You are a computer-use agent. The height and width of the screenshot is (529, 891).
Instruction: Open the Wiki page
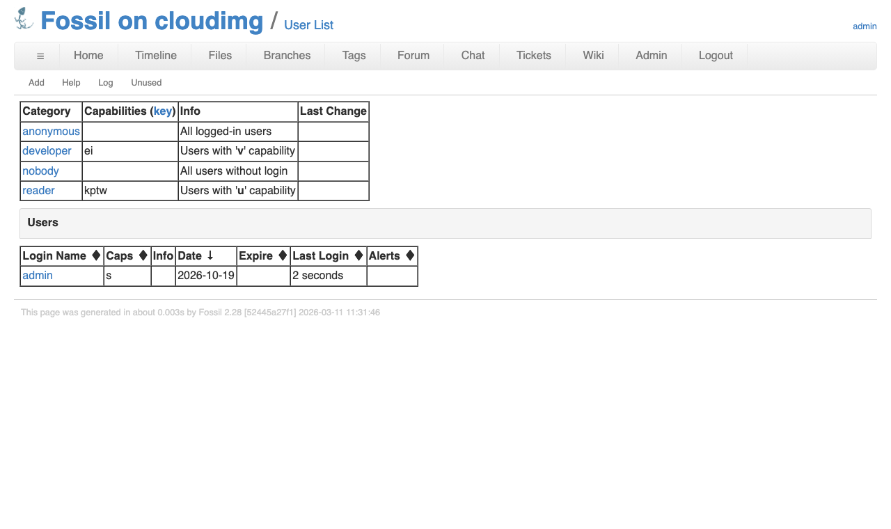(x=593, y=56)
